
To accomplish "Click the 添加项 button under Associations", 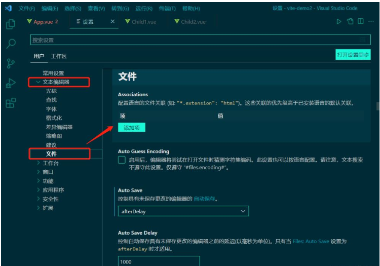I will pyautogui.click(x=132, y=128).
